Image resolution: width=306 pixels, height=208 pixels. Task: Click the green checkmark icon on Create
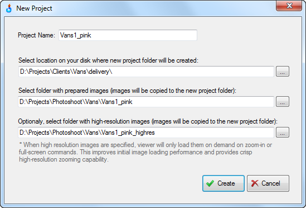210,183
